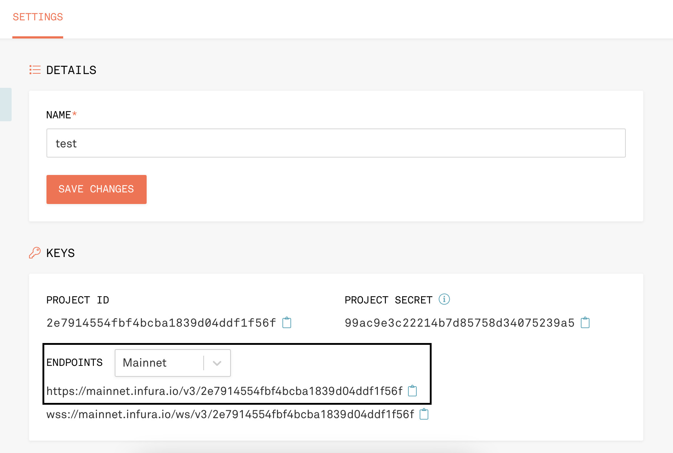Open the Mainnet endpoints dropdown
The image size is (673, 453).
tap(160, 363)
